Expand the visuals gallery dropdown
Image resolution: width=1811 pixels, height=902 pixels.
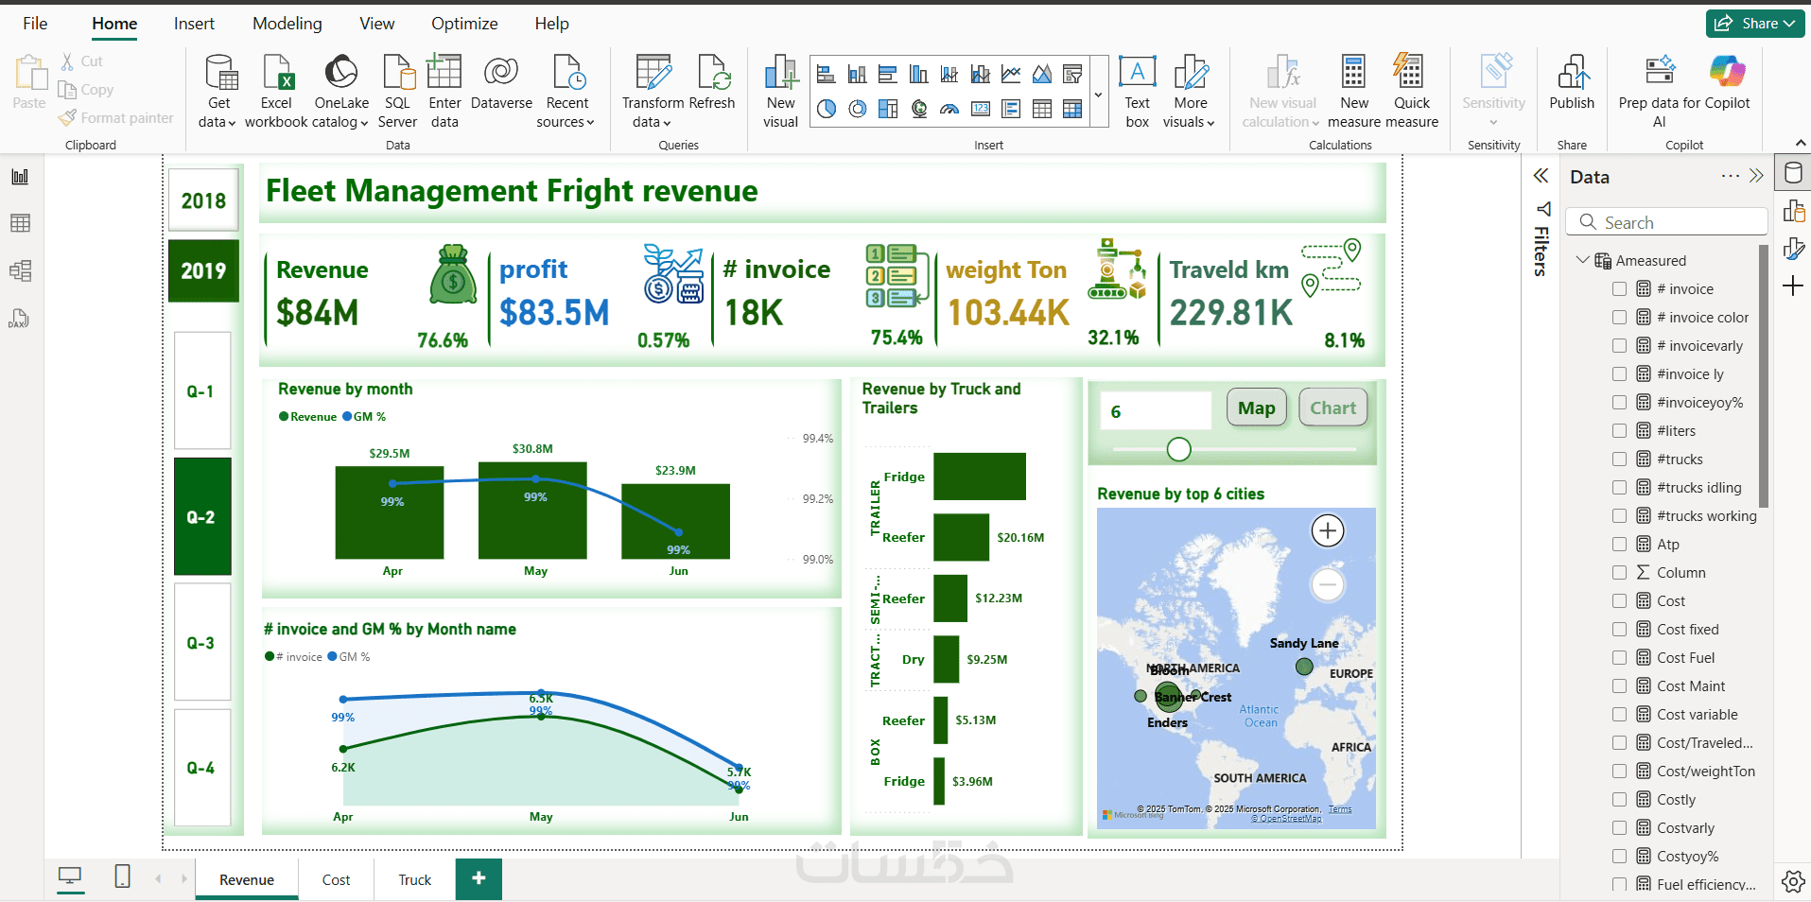[1099, 94]
